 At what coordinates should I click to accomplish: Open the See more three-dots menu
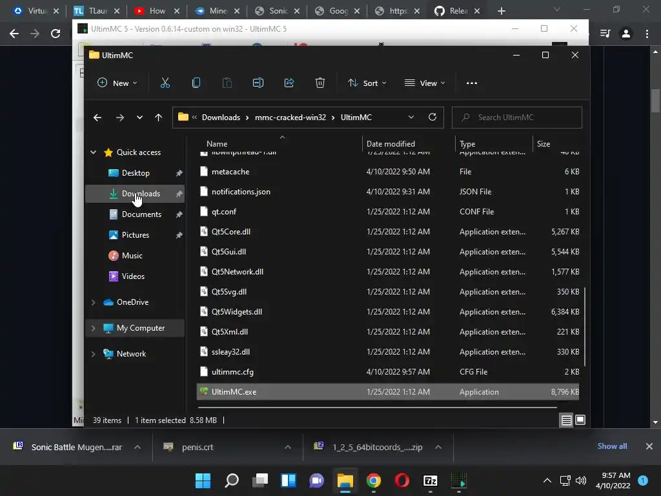pos(472,83)
